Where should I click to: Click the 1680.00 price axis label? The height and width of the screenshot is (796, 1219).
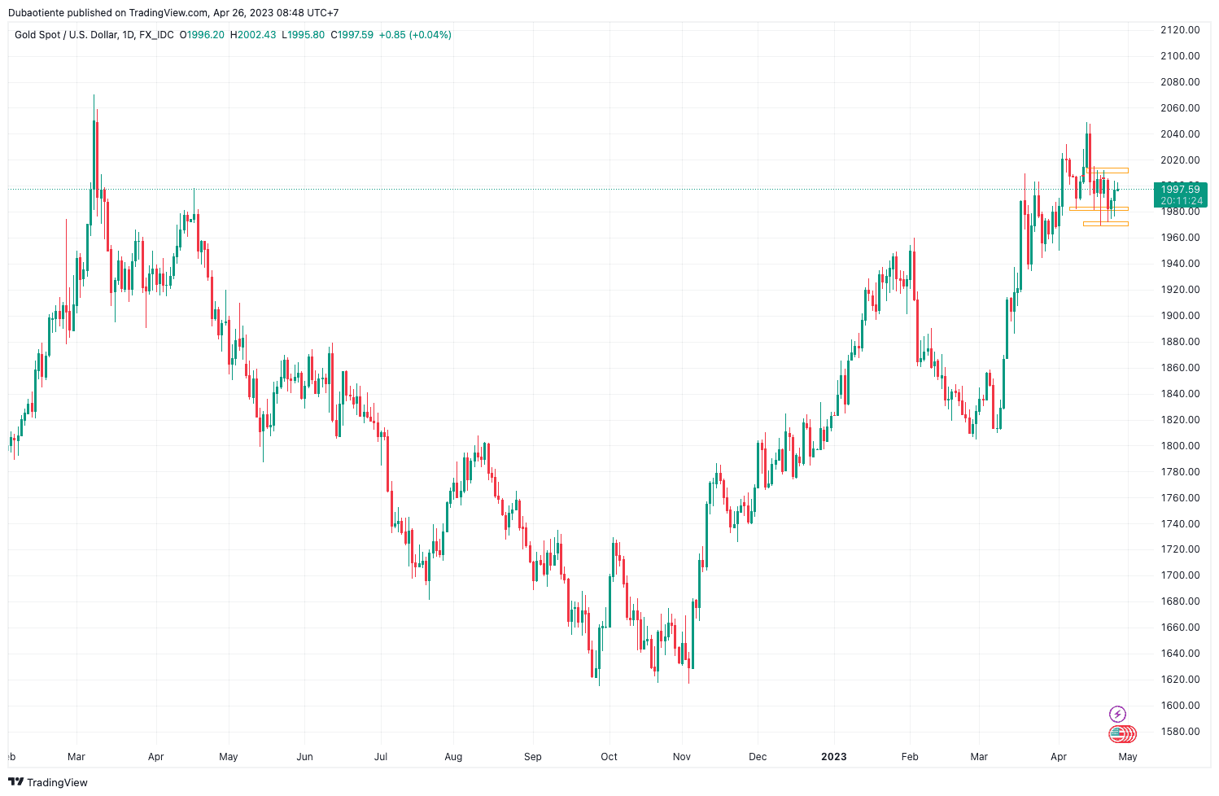pos(1180,601)
